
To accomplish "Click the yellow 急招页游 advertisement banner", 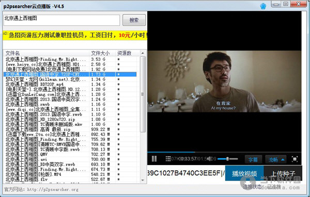I will 75,36.
